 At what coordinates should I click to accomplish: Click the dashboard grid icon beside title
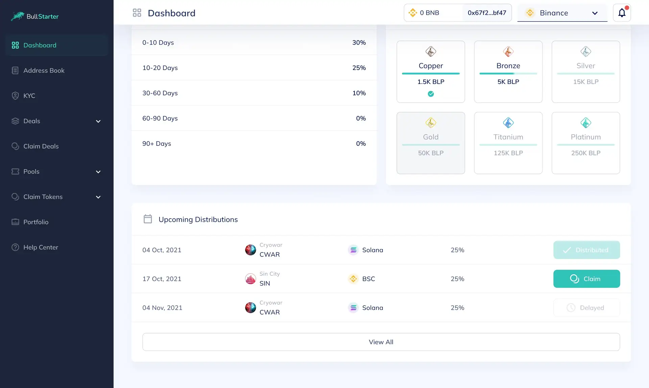137,13
